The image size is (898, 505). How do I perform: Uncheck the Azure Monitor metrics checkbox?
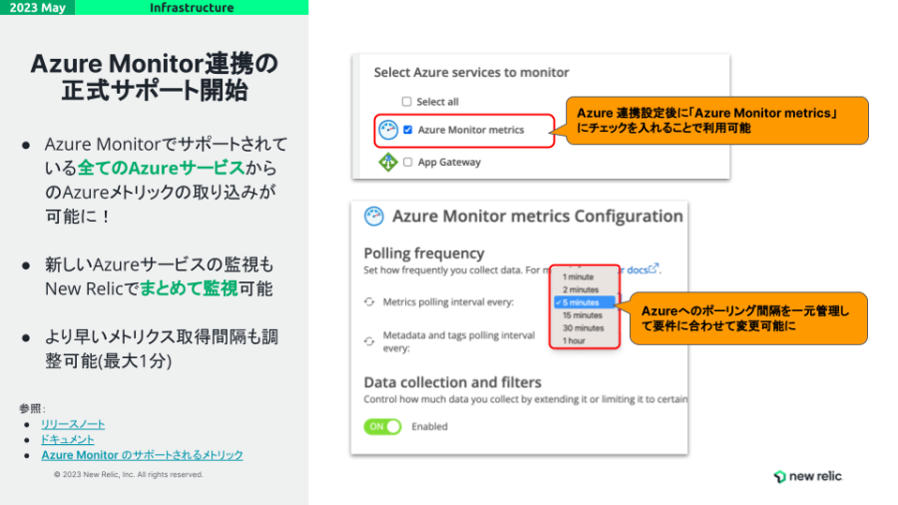(x=408, y=130)
